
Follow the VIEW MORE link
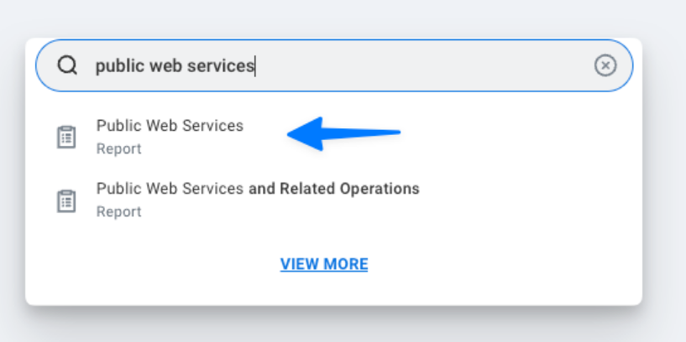(x=324, y=264)
